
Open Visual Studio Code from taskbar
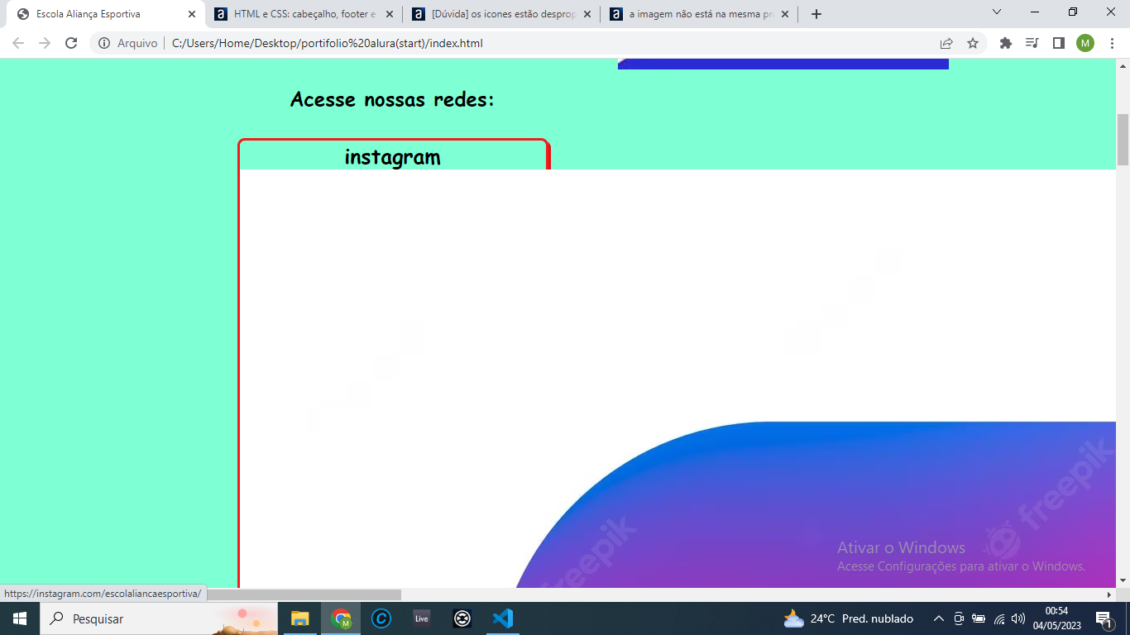[x=503, y=618]
